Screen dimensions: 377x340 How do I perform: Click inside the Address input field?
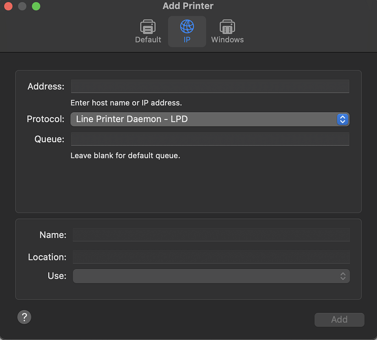[x=210, y=86]
